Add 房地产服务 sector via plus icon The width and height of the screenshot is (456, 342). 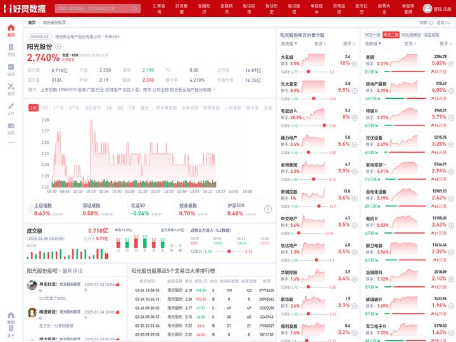click(x=451, y=91)
